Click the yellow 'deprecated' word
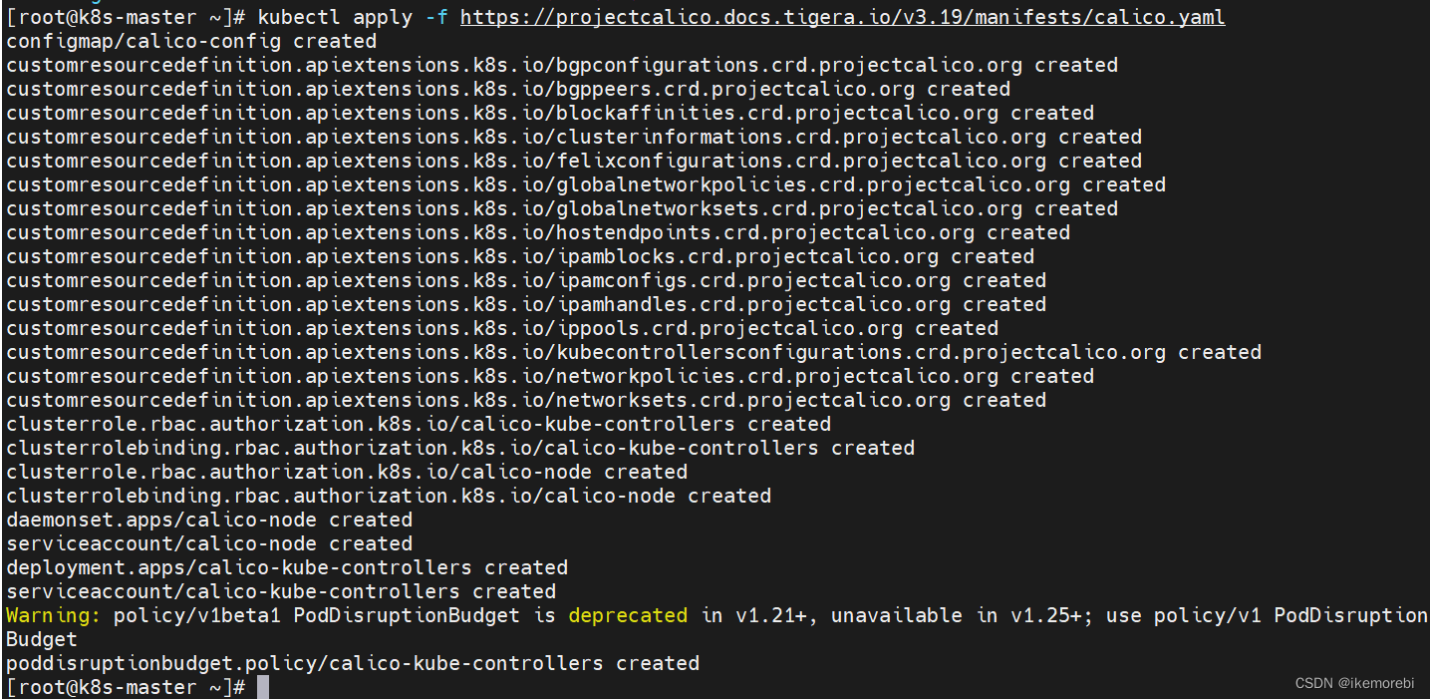The width and height of the screenshot is (1430, 699). pos(628,615)
